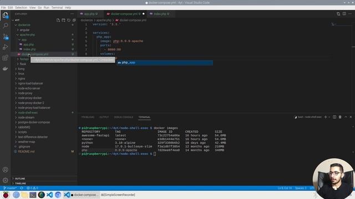Open Explorer more actions ellipsis
Viewport: 355px width, 199px height.
72,14
